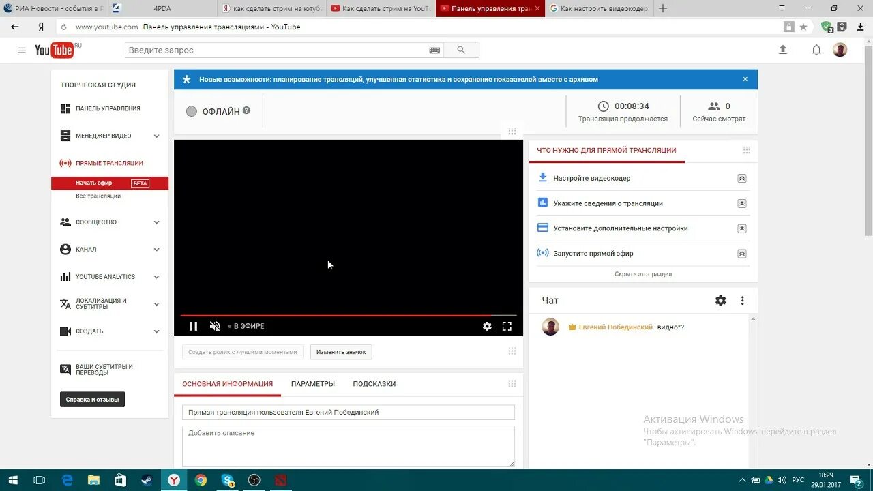Screen dimensions: 873x491
Task: Expand the Менеджер видео sidebar menu
Action: tap(156, 136)
